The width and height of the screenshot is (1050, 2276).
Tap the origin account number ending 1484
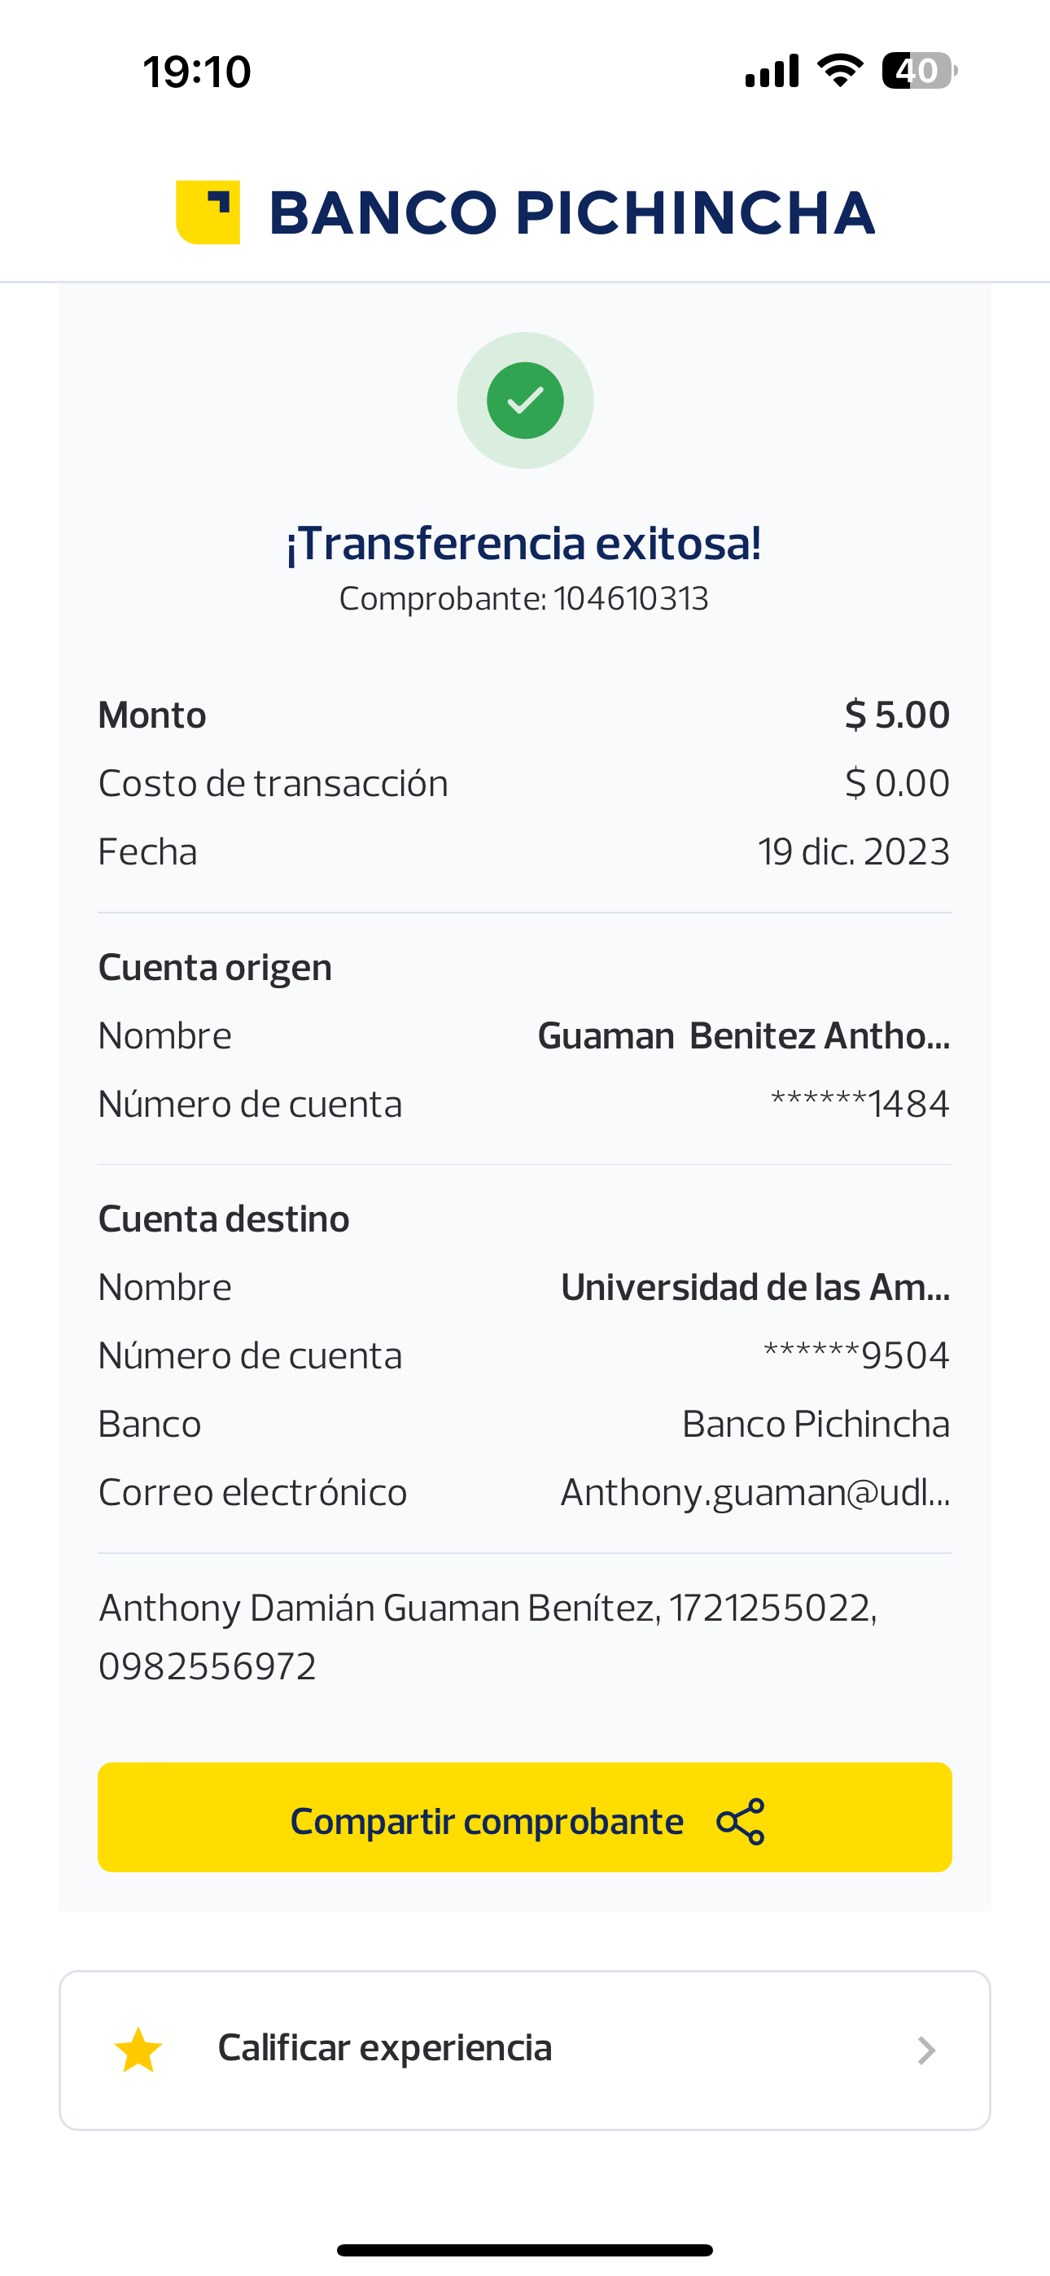pos(860,1104)
